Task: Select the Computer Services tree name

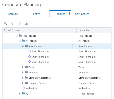Action: coord(38,83)
